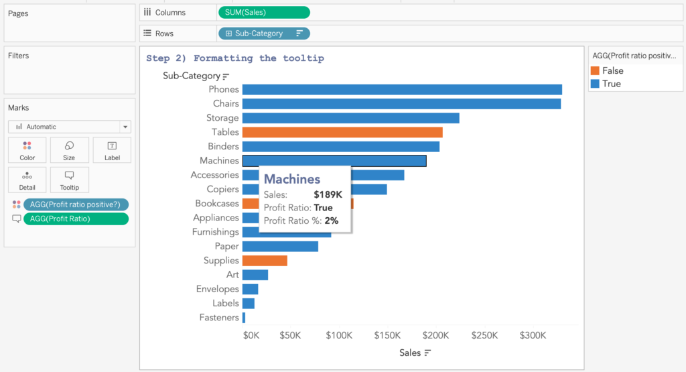
Task: Click the orange False color swatch
Action: (595, 70)
